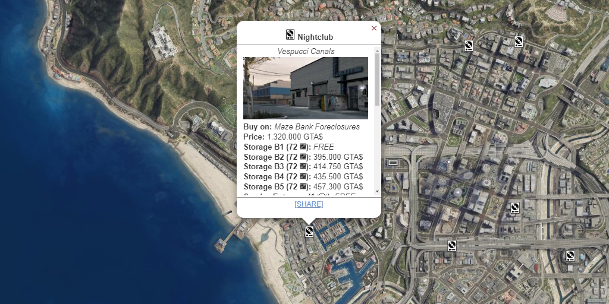This screenshot has width=609, height=304.
Task: Open the SHARE link in the popup
Action: 309,204
